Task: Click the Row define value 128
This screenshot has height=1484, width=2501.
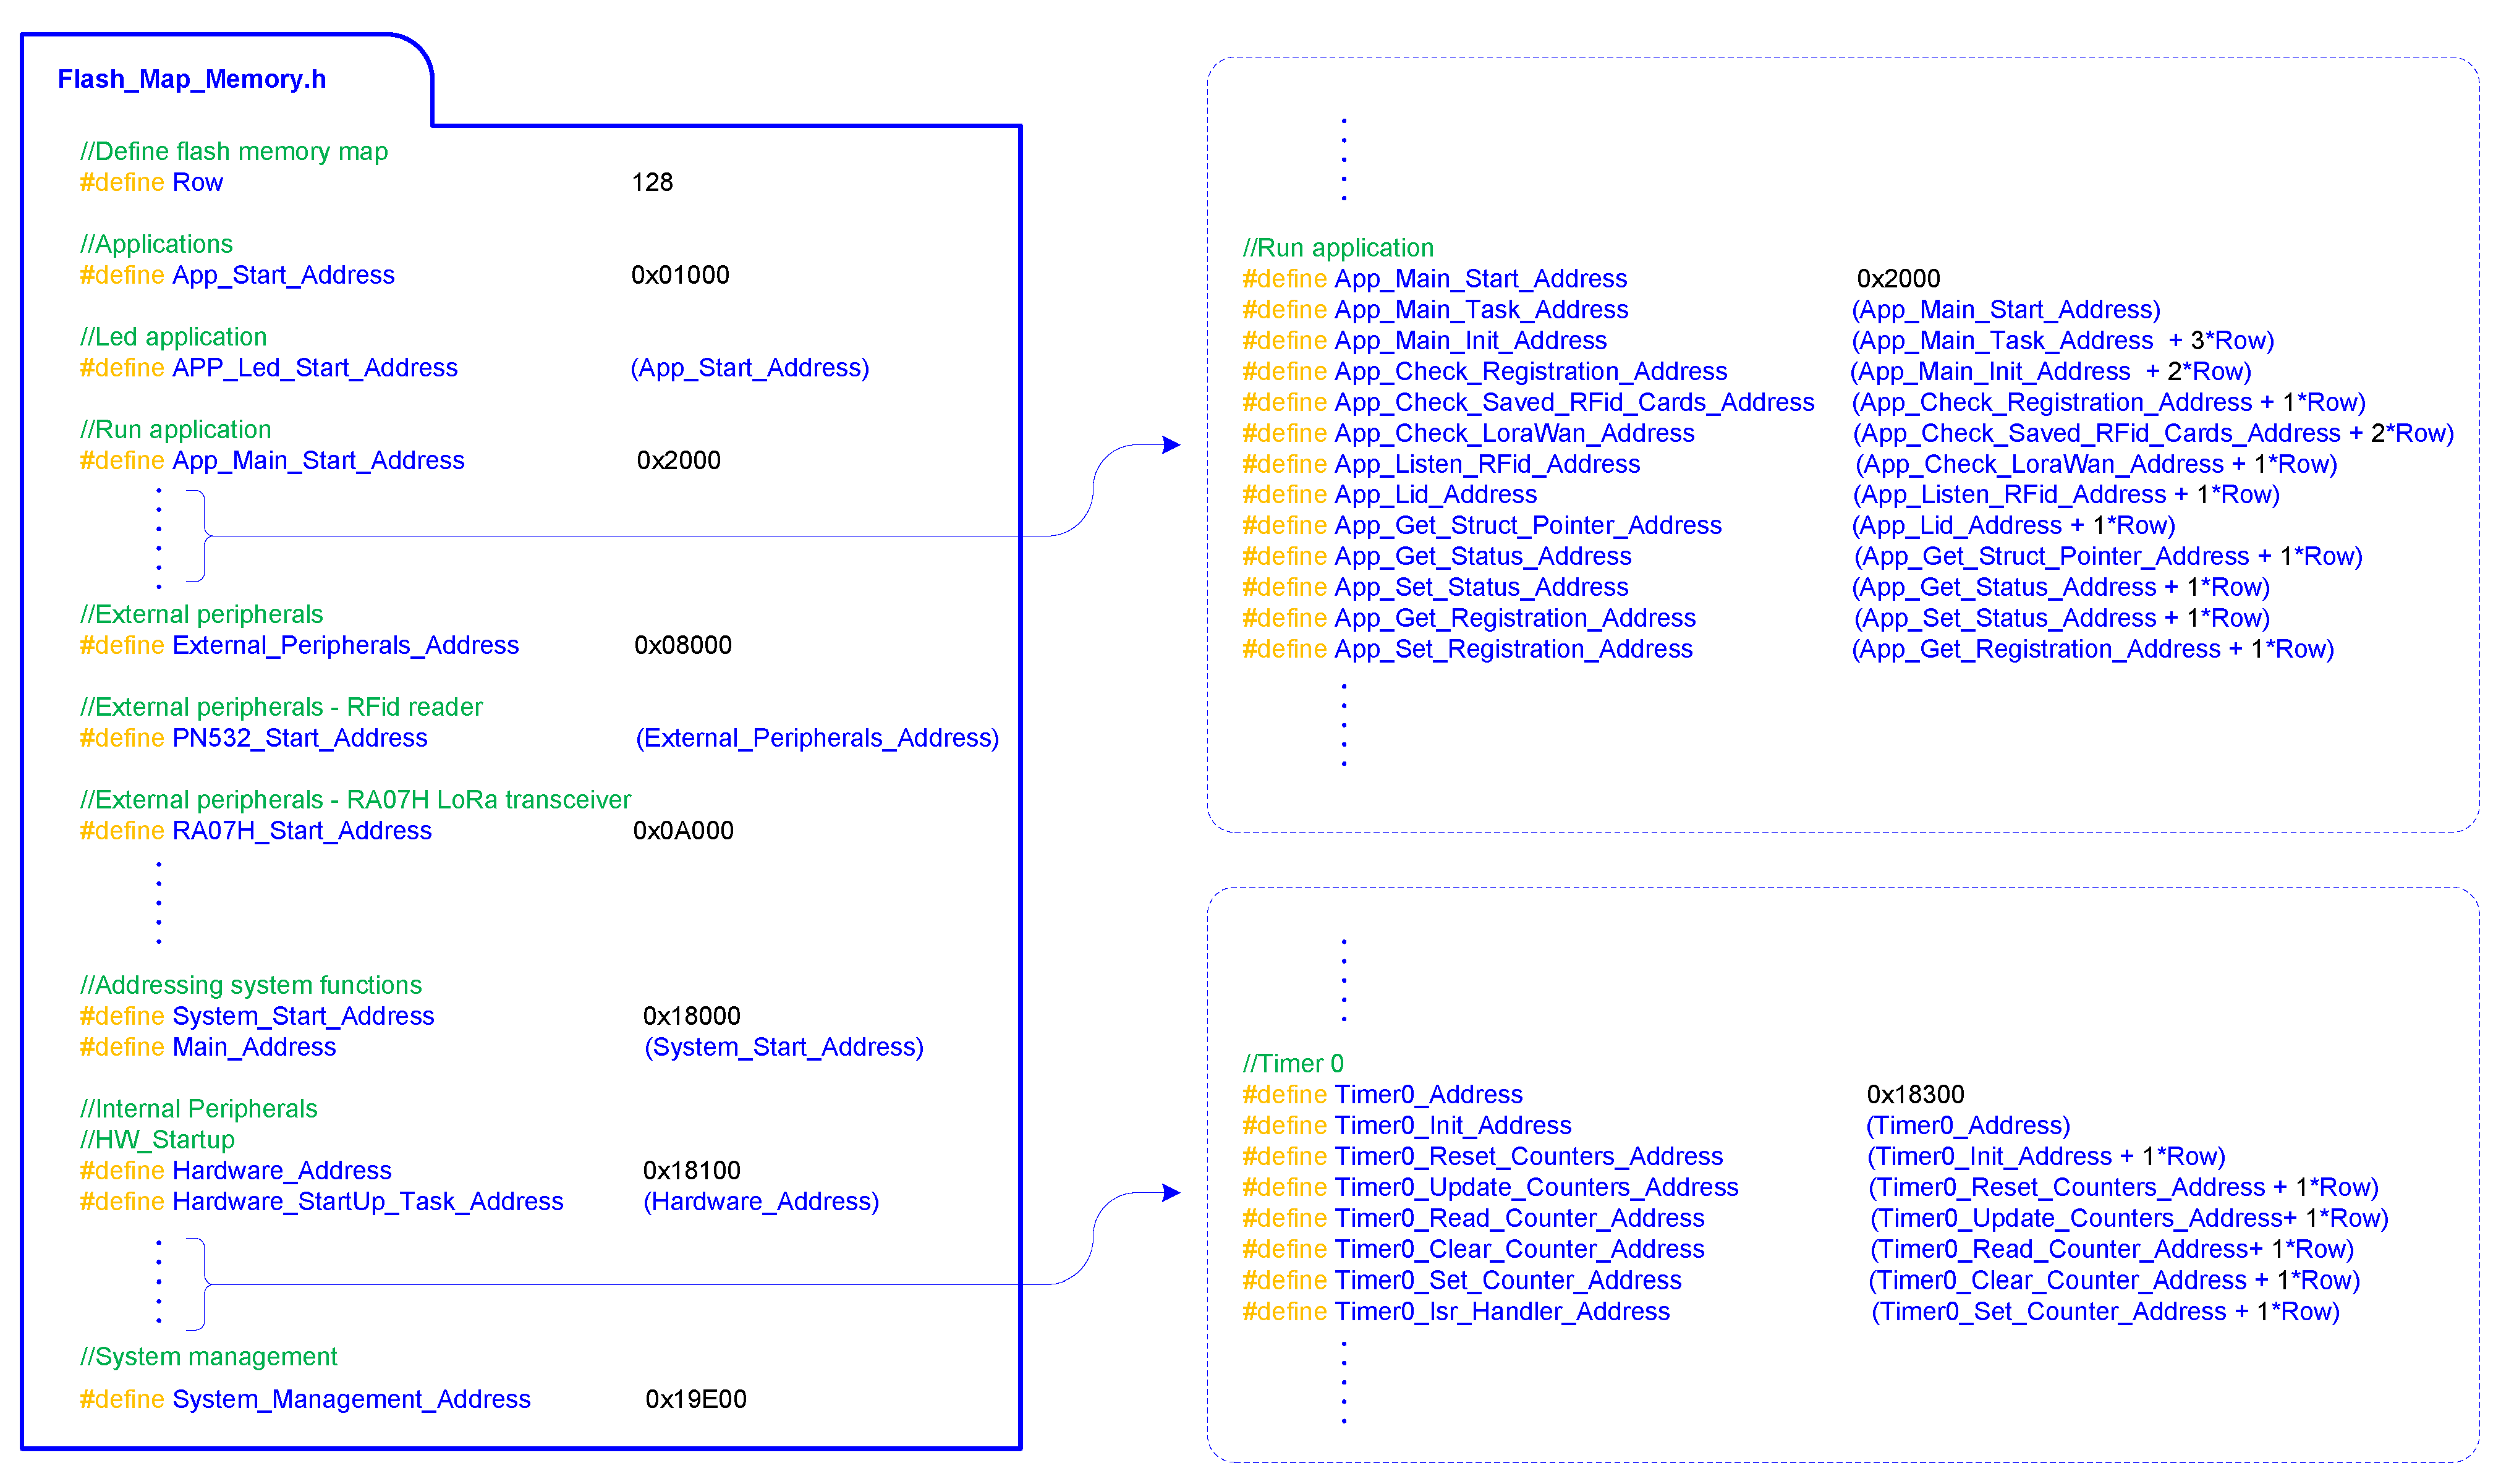Action: (652, 183)
